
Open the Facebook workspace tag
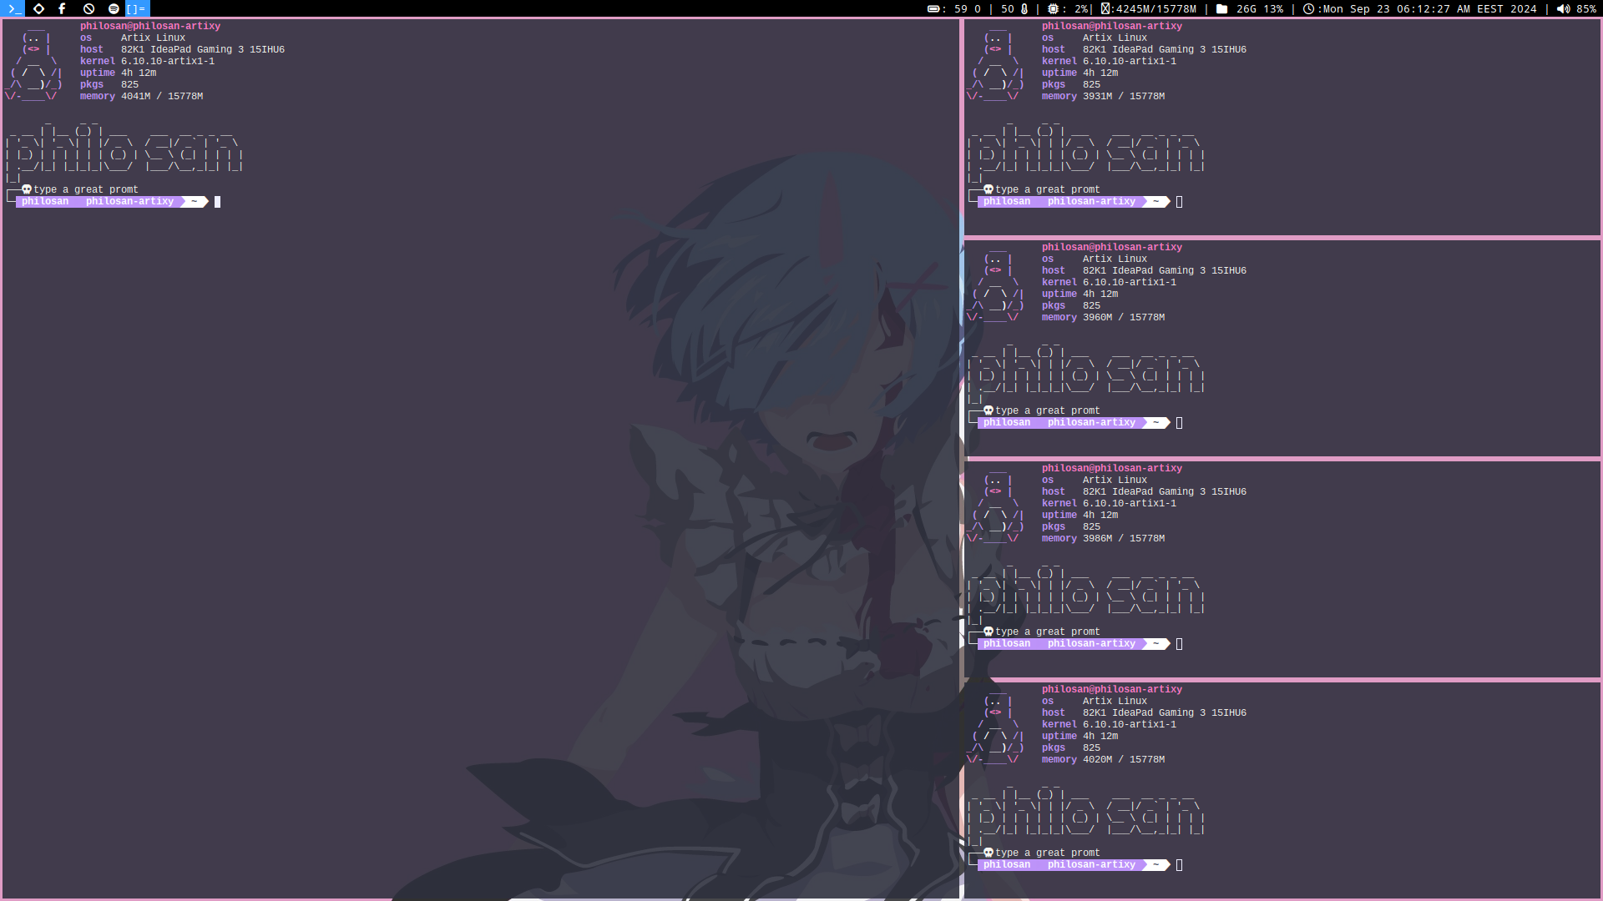63,8
